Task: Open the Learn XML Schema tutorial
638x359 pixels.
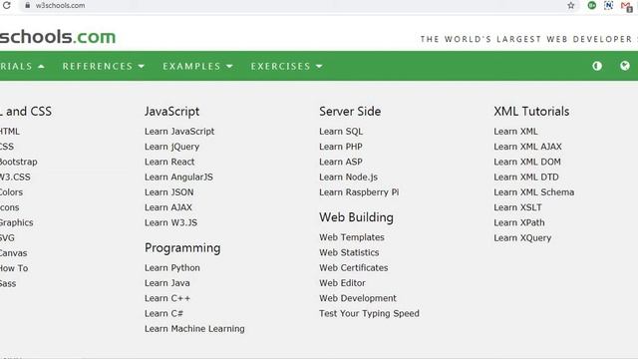Action: pos(534,192)
